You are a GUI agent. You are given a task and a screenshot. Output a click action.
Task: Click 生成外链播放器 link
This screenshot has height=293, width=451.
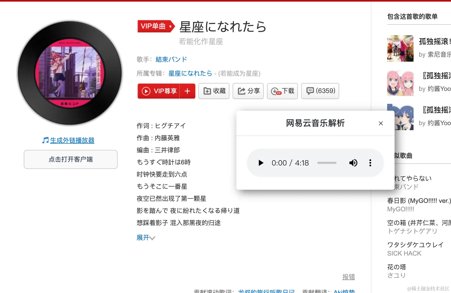pos(72,140)
